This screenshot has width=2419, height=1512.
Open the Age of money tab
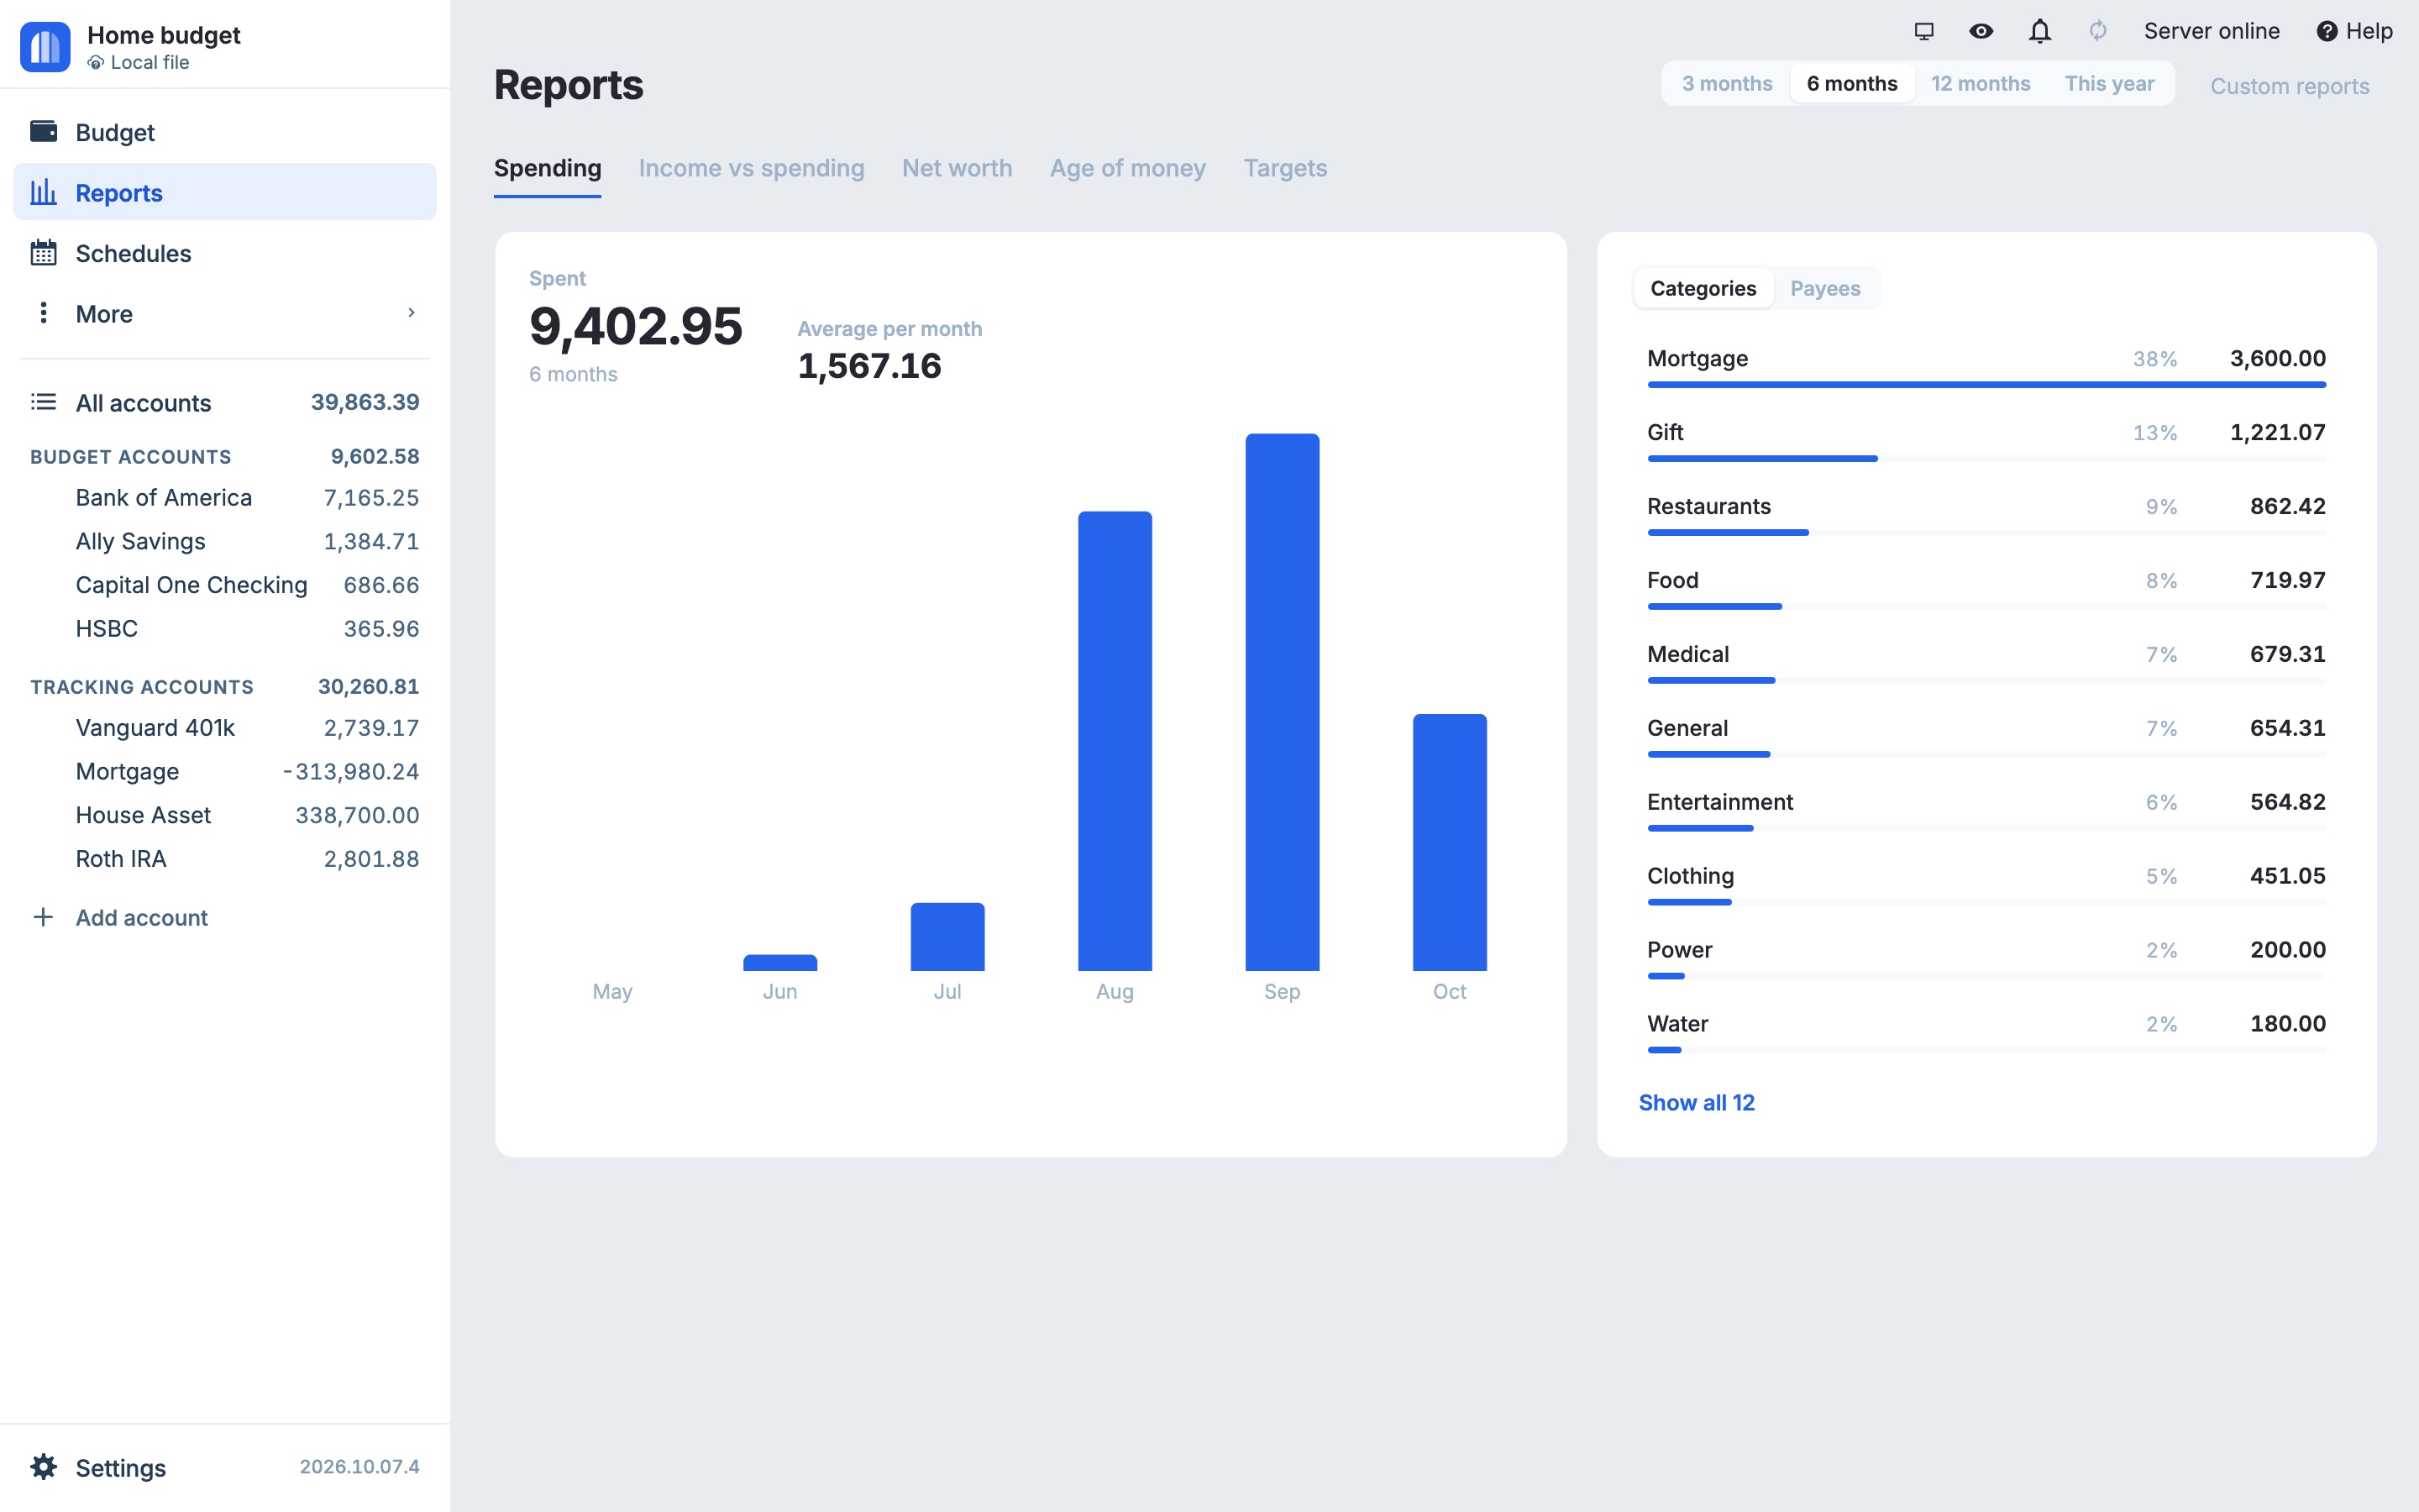click(1127, 168)
